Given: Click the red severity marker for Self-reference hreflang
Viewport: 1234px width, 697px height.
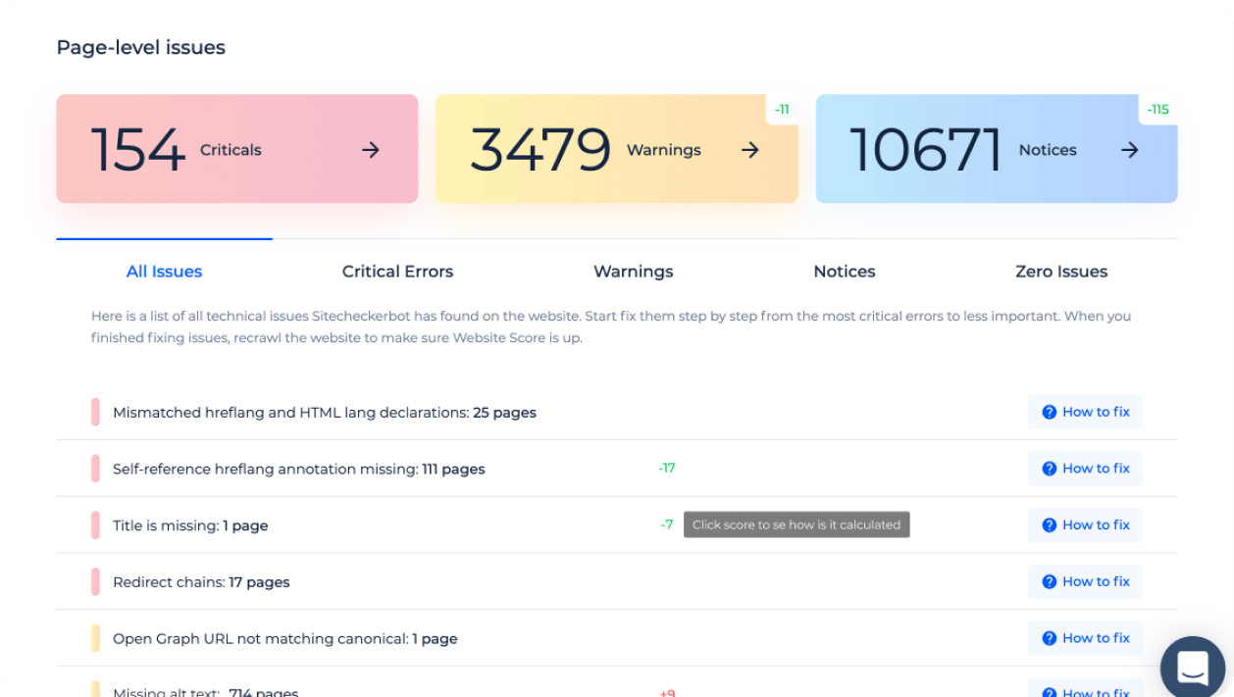Looking at the screenshot, I should click(95, 469).
